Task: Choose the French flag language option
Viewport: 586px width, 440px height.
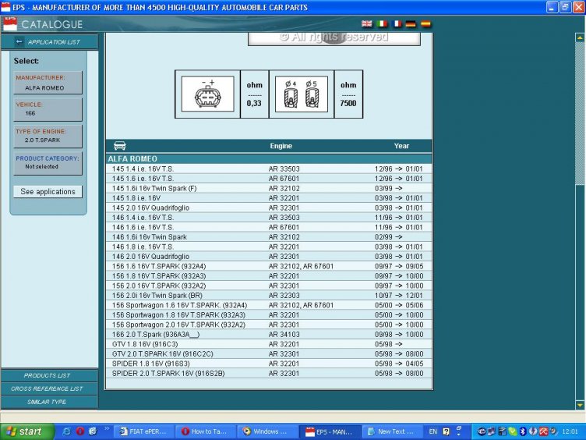Action: coord(396,24)
